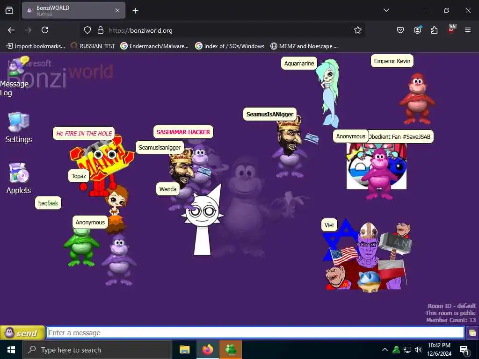Viewport: 479px width, 359px height.
Task: Select the BonziWORLD browser tab
Action: click(73, 10)
